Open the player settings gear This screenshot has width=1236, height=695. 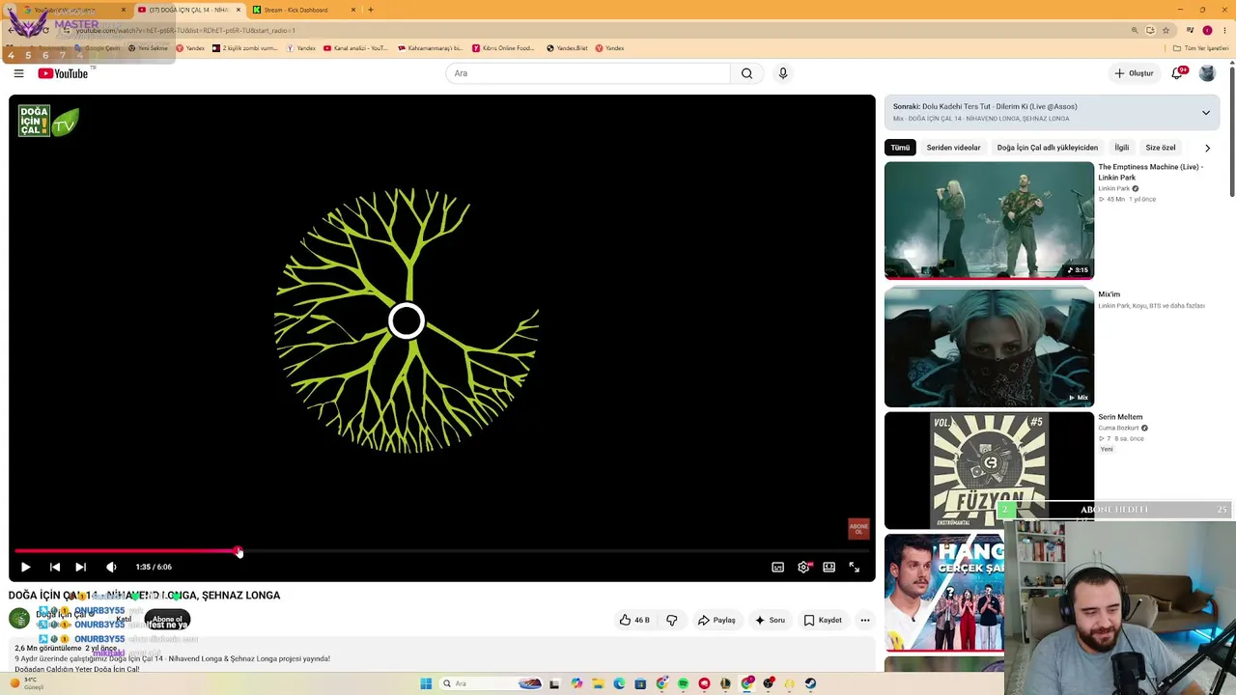(x=803, y=567)
